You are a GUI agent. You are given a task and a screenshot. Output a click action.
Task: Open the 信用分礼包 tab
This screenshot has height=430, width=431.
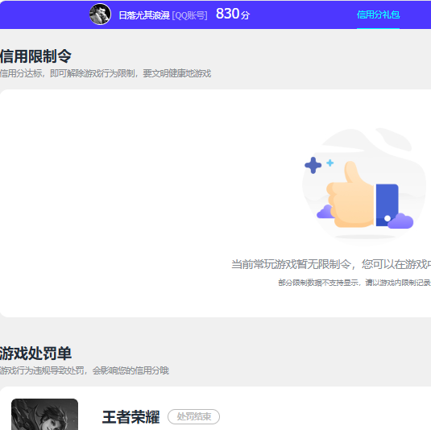[378, 14]
